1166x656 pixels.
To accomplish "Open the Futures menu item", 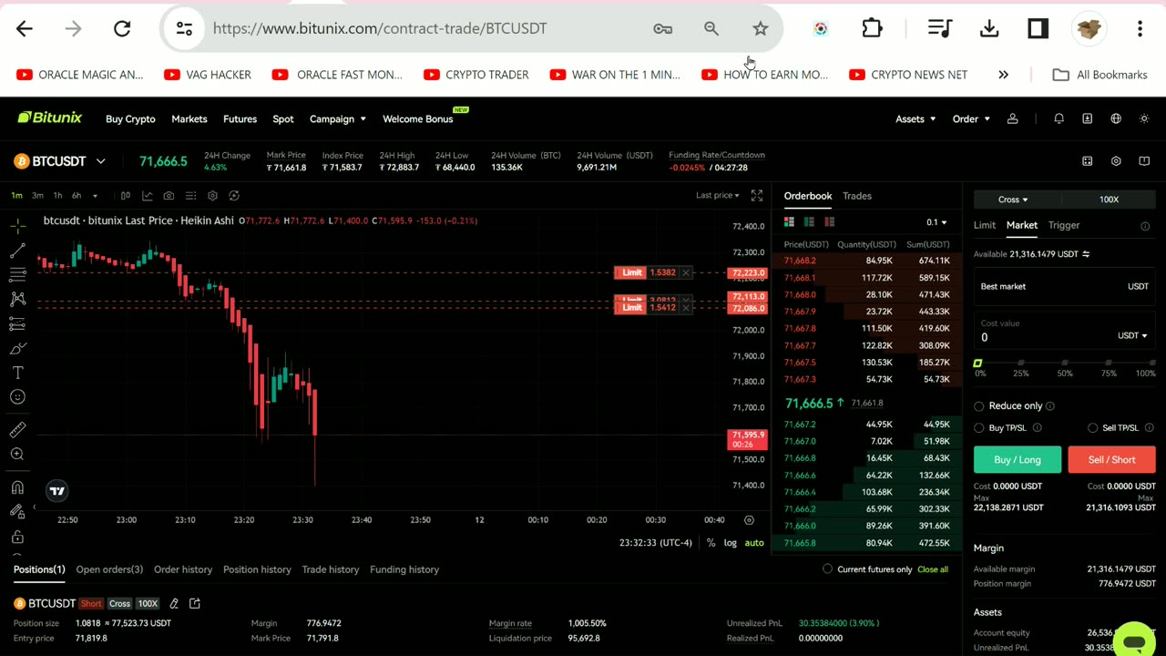I will [x=240, y=118].
